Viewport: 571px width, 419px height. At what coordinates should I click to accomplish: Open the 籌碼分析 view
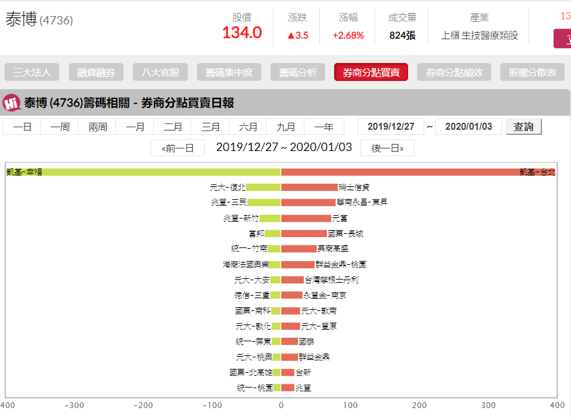(299, 72)
